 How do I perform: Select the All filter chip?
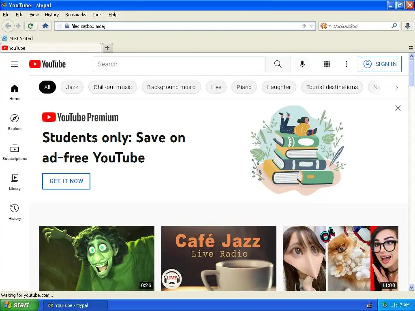tap(47, 87)
